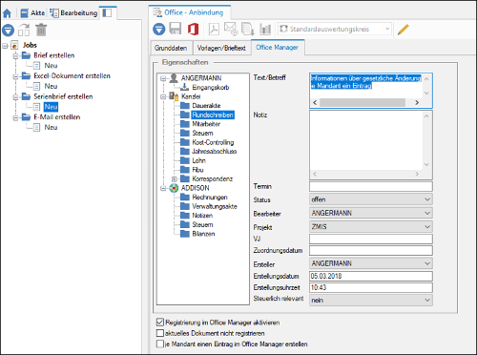Select the Rechnungen folder
This screenshot has height=355, width=477.
point(210,198)
